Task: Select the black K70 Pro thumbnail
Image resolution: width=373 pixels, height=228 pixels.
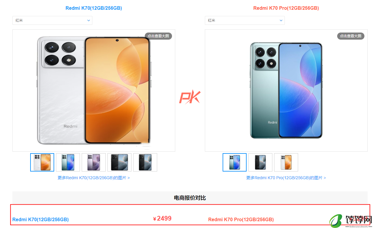Action: tap(260, 162)
